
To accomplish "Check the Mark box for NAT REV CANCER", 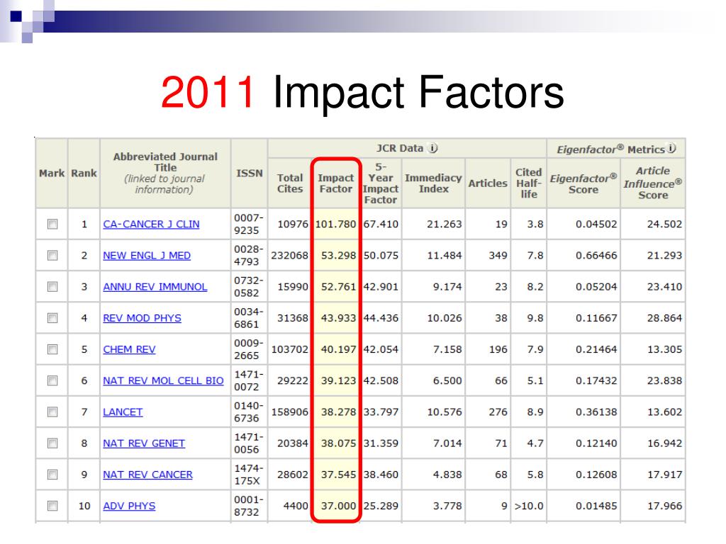I will click(52, 475).
